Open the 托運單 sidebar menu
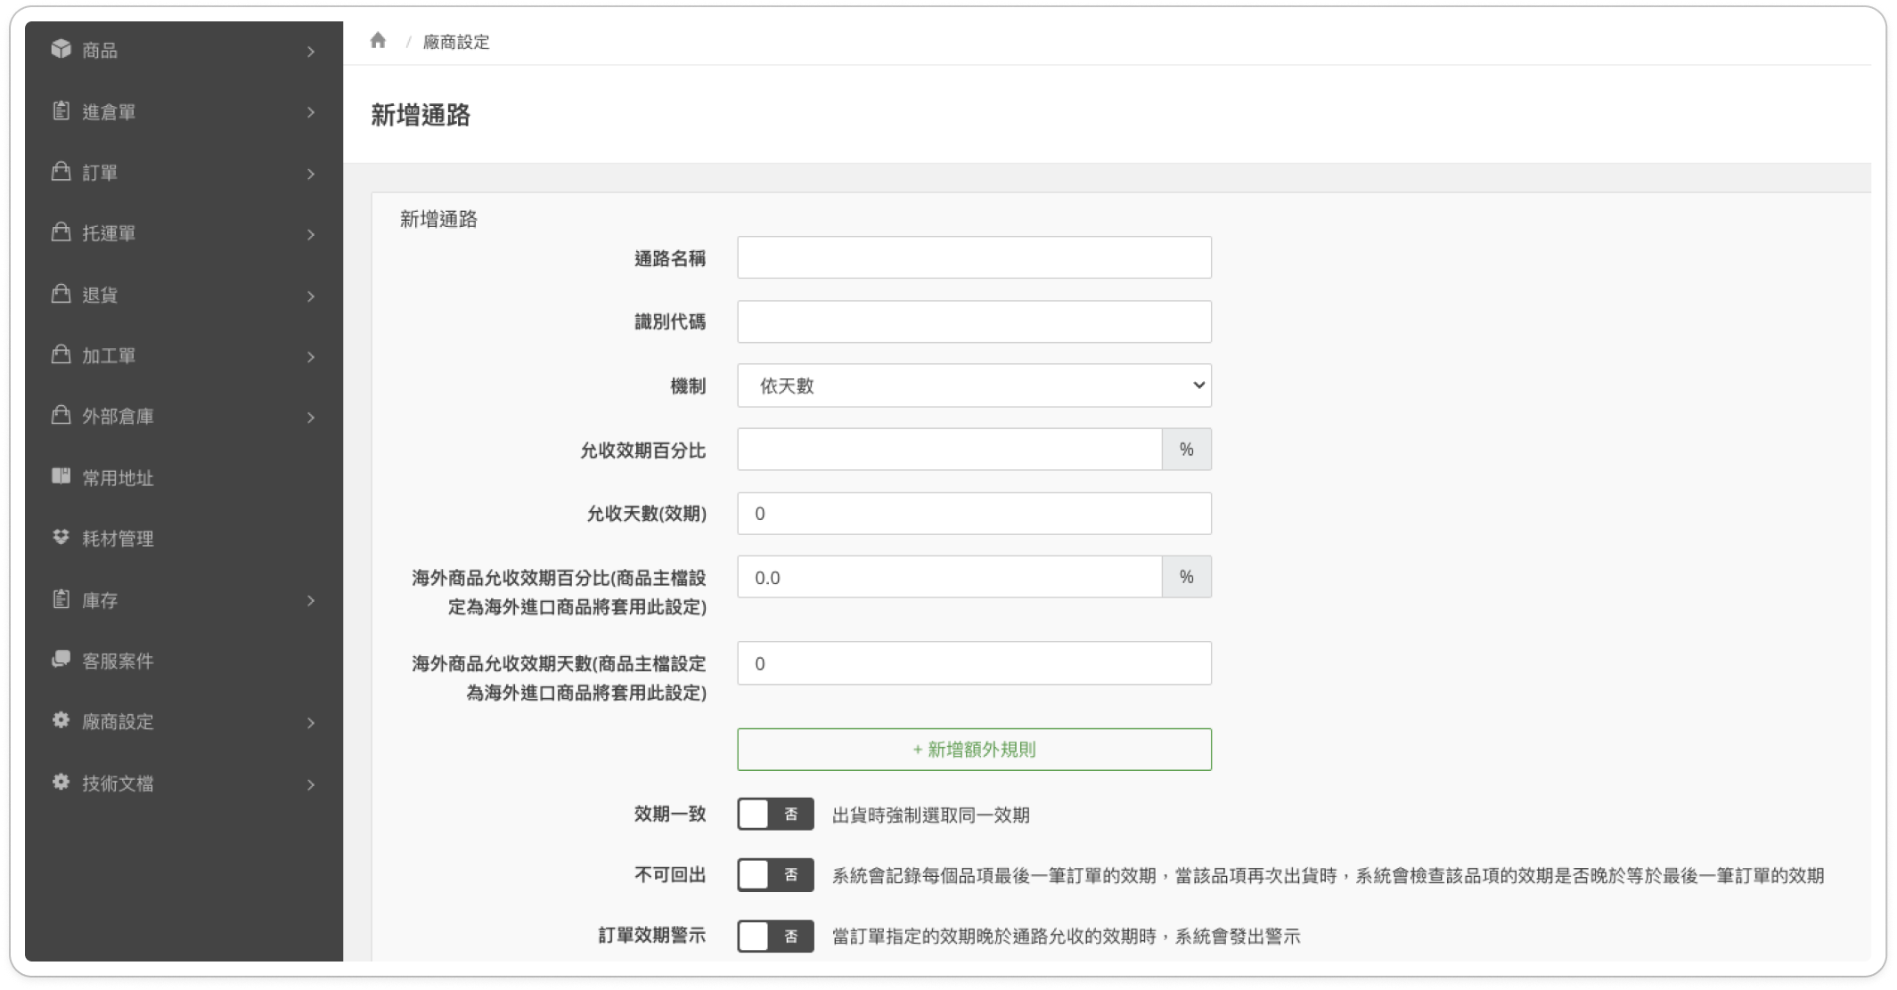The height and width of the screenshot is (990, 1897). 109,233
